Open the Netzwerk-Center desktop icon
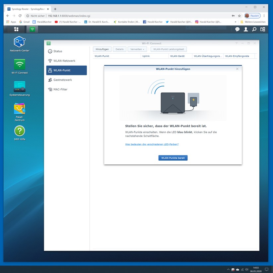The image size is (273, 273). (19, 42)
